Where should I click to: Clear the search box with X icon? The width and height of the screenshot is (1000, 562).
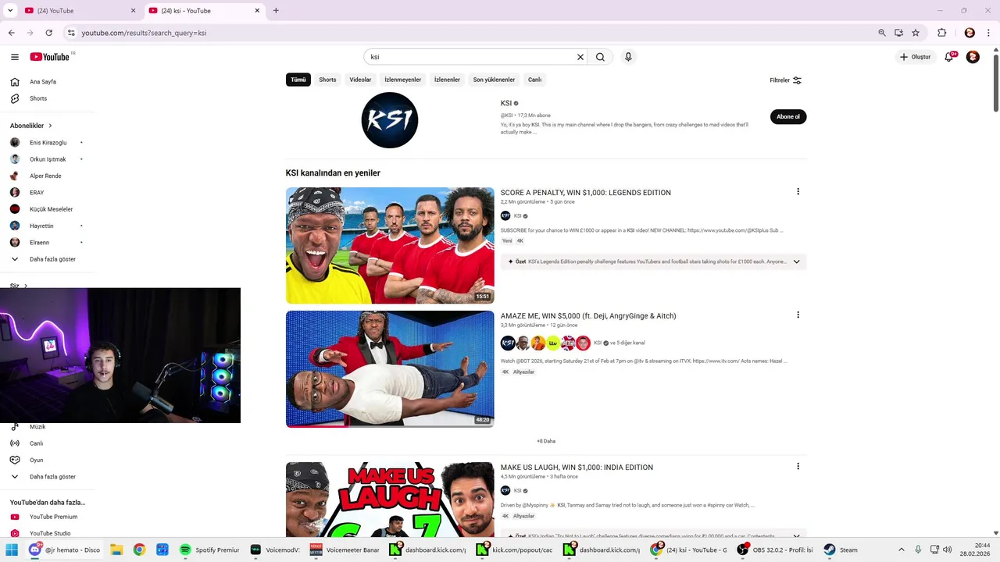580,57
